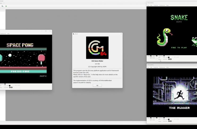
Task: Click second joystick icon in Space Pong window
Action: pyautogui.click(x=12, y=87)
